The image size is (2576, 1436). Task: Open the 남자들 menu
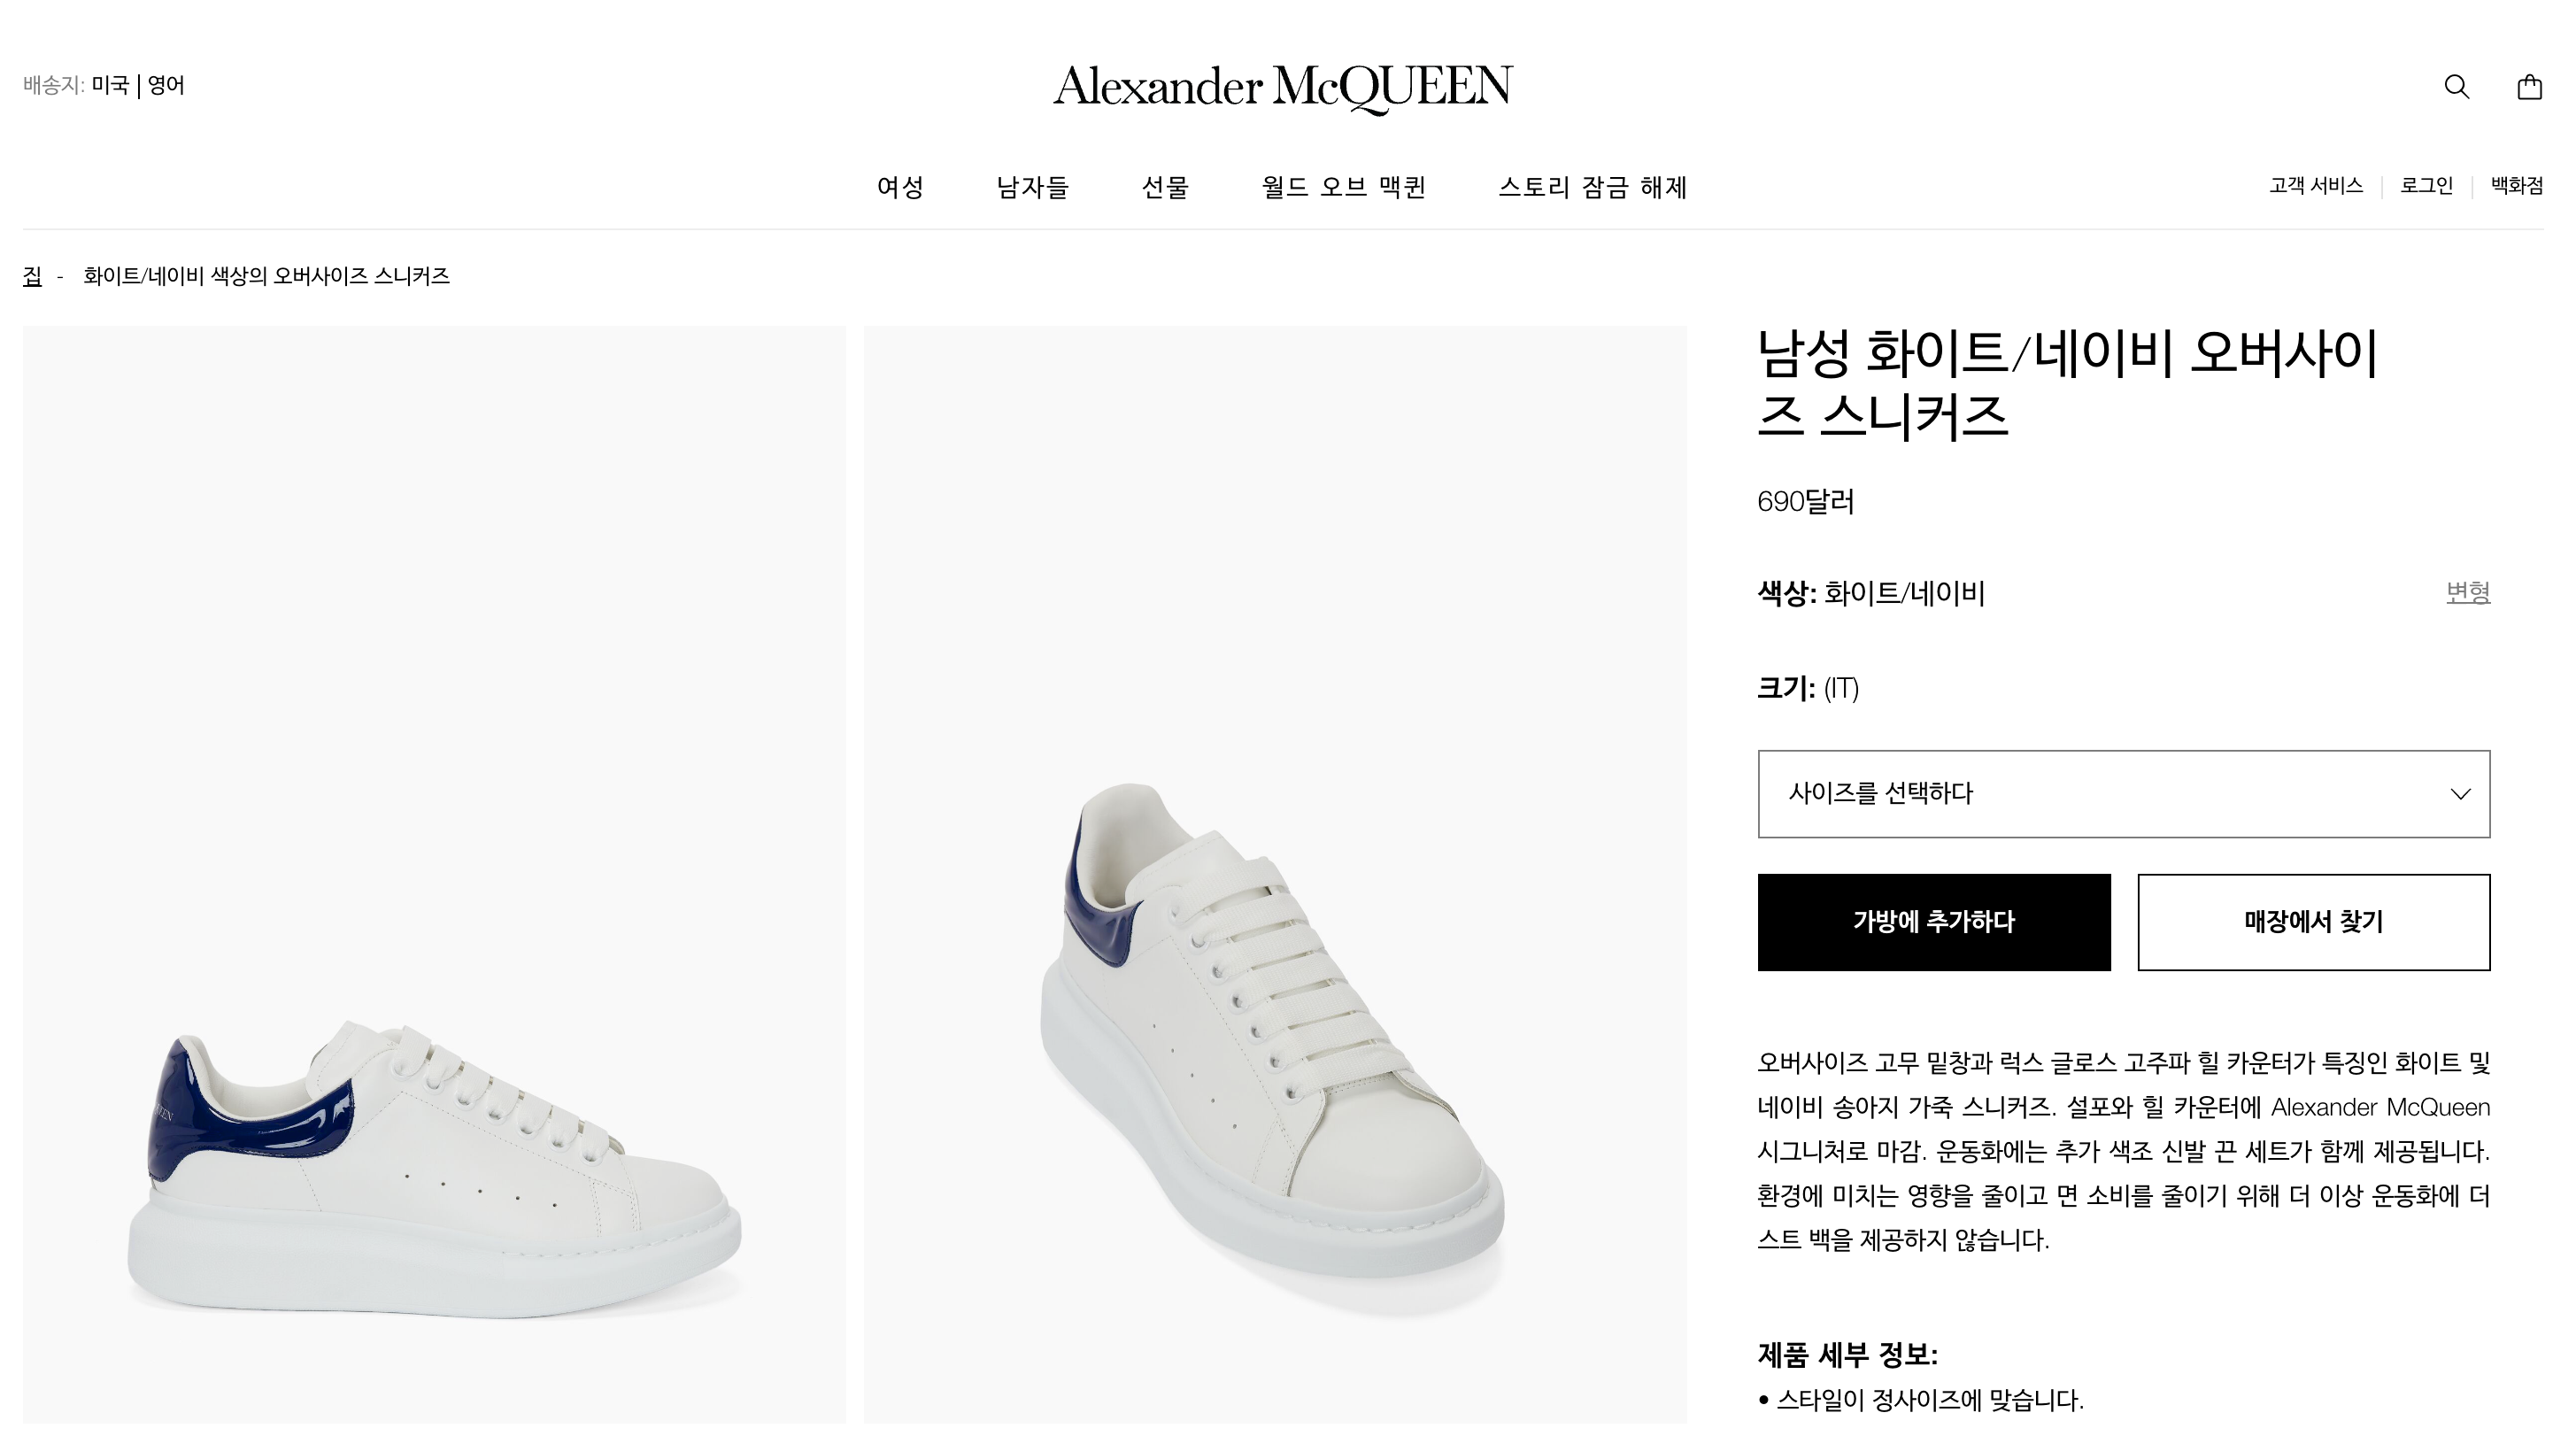(1032, 187)
